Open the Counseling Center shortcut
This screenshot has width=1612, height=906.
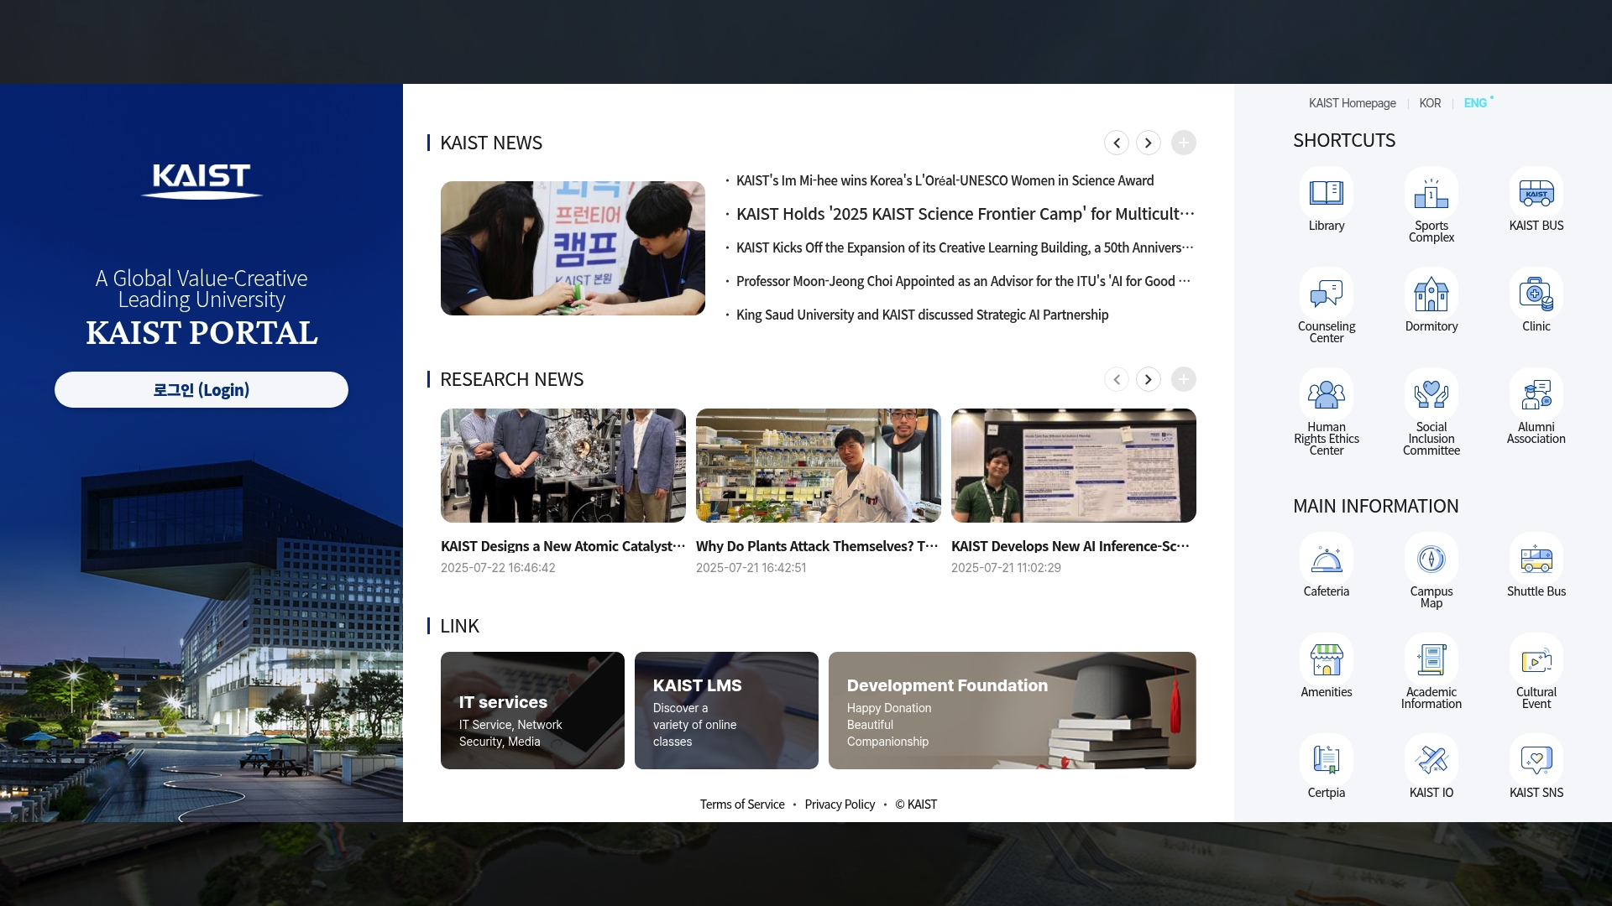(1327, 294)
